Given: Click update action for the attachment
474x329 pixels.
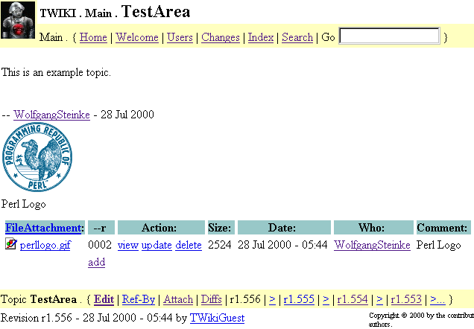Looking at the screenshot, I should pyautogui.click(x=157, y=245).
